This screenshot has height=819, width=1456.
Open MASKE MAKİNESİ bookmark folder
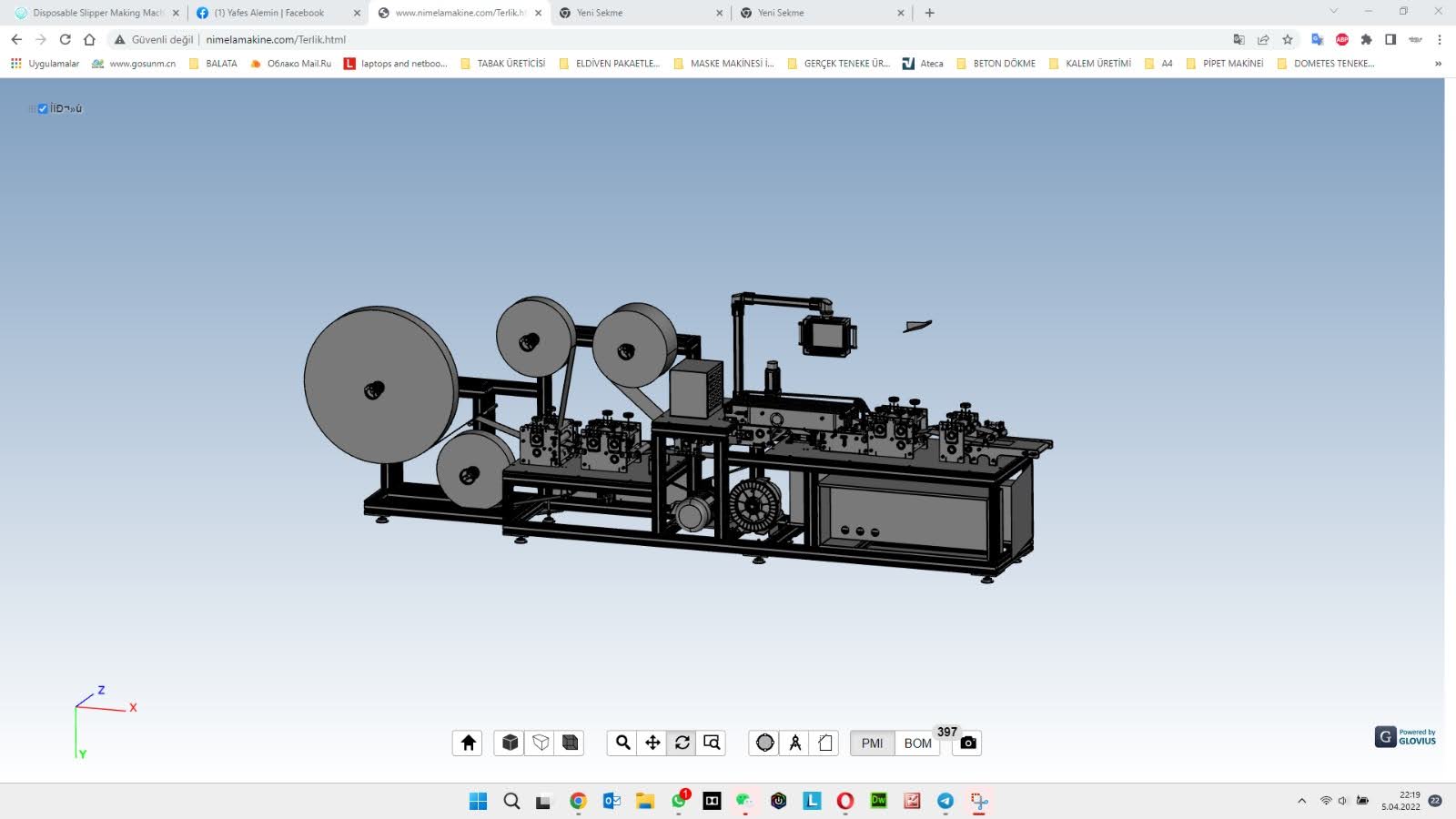(723, 64)
